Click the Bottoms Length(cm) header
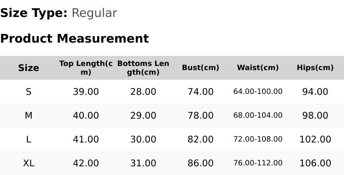Viewport: 344px width, 175px height. 143,68
